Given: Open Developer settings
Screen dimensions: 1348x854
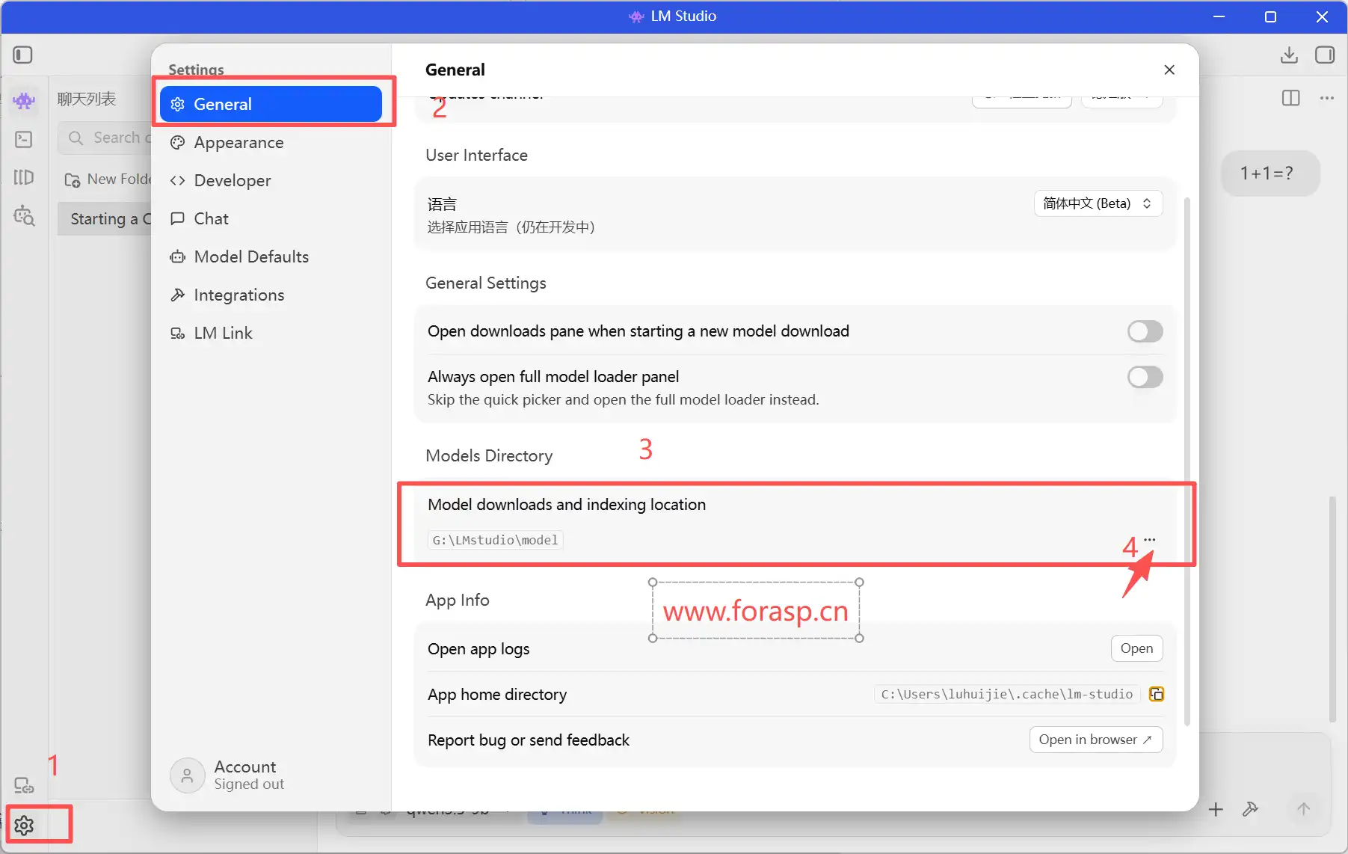Looking at the screenshot, I should click(271, 180).
